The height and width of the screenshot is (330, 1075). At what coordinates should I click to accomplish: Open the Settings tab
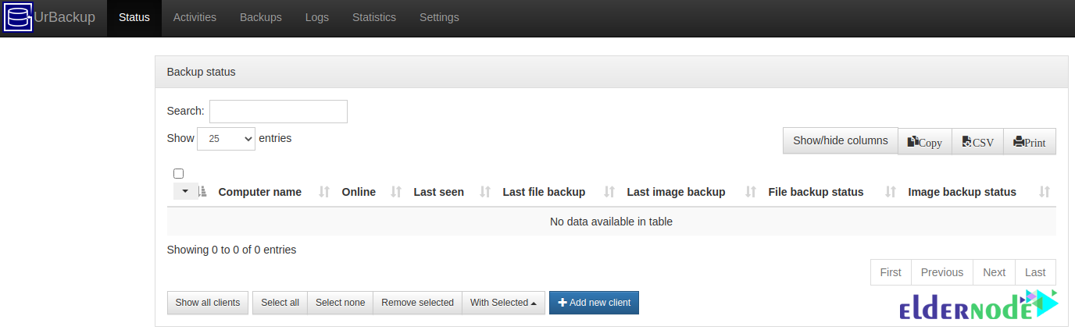pos(439,17)
